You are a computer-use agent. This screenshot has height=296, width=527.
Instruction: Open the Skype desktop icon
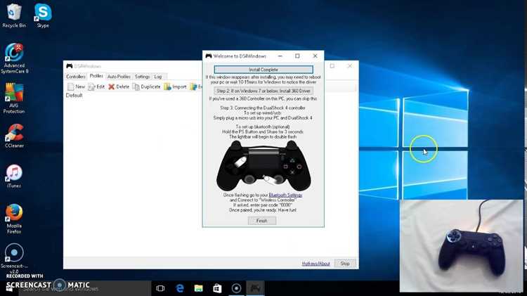point(43,15)
